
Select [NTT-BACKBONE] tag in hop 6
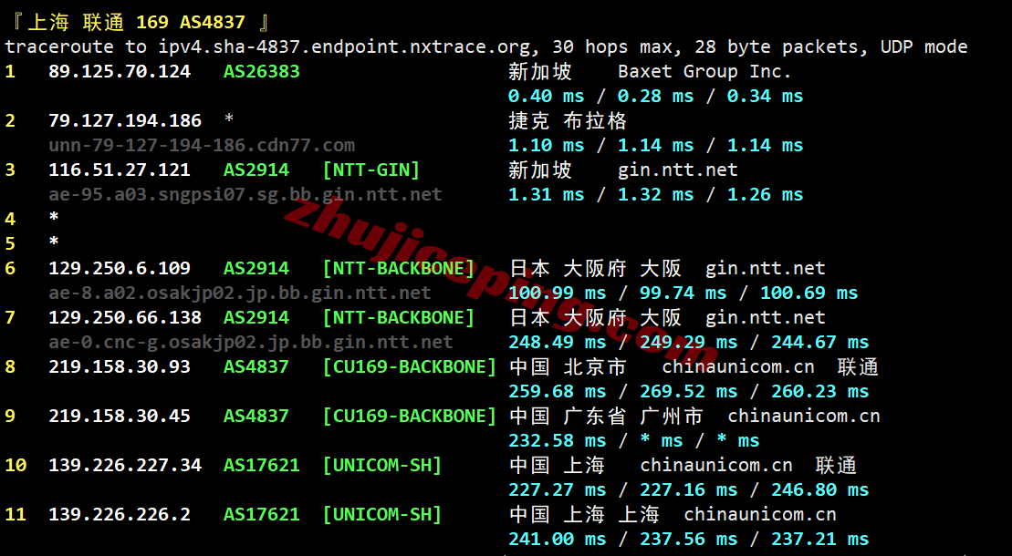399,268
